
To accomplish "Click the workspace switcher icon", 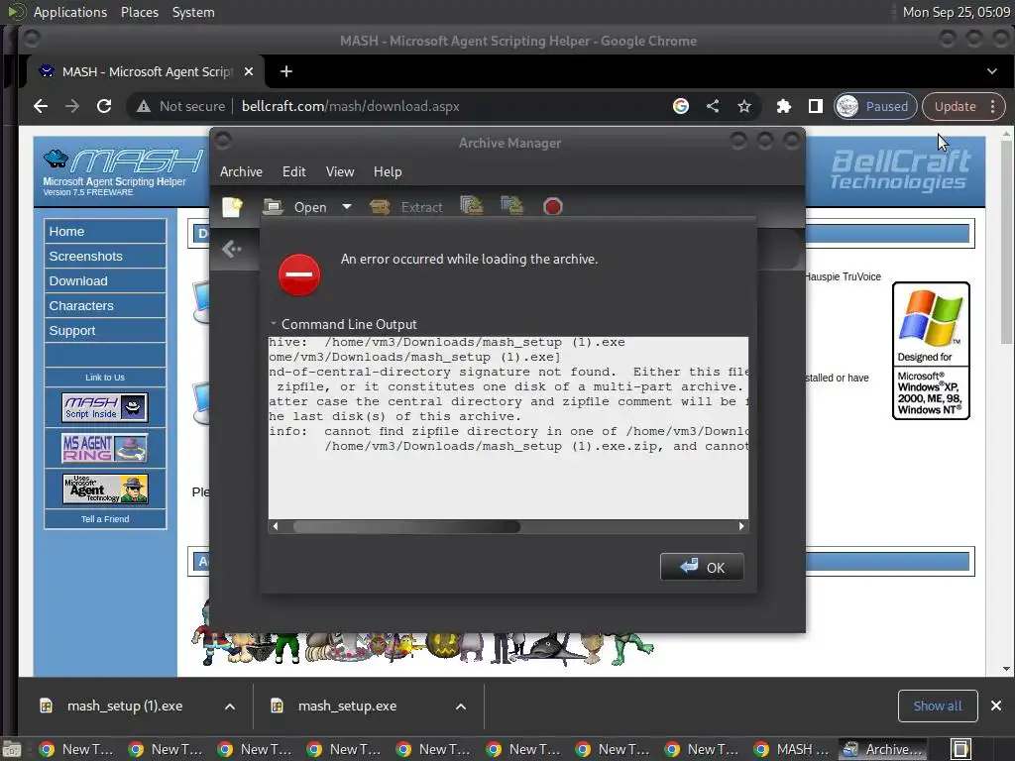I will click(x=960, y=749).
